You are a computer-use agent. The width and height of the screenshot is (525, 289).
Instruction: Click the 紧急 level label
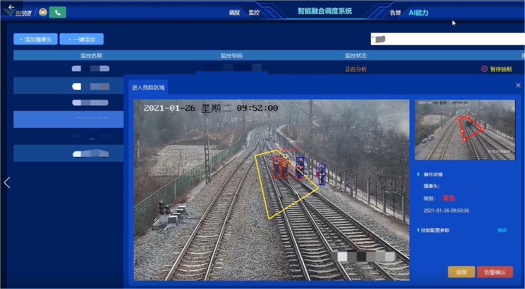pos(448,198)
